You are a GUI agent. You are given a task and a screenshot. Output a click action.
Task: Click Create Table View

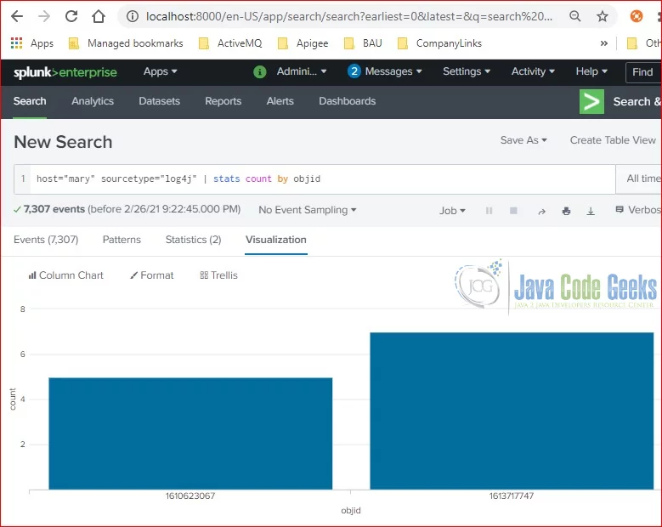613,140
